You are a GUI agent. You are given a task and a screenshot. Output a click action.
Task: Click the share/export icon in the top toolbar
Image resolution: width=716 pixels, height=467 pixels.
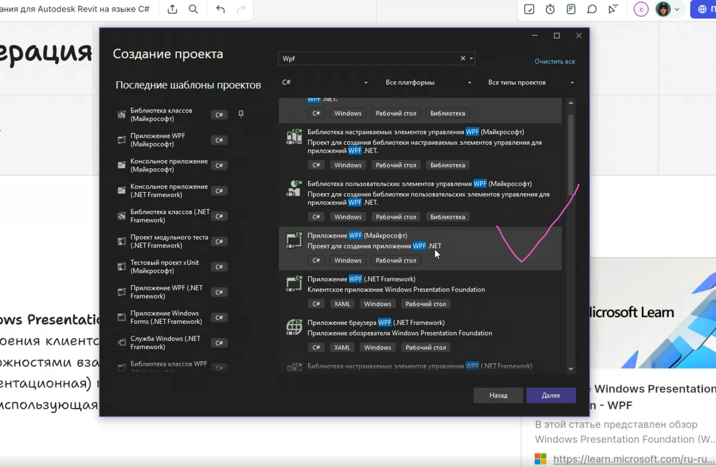tap(172, 9)
